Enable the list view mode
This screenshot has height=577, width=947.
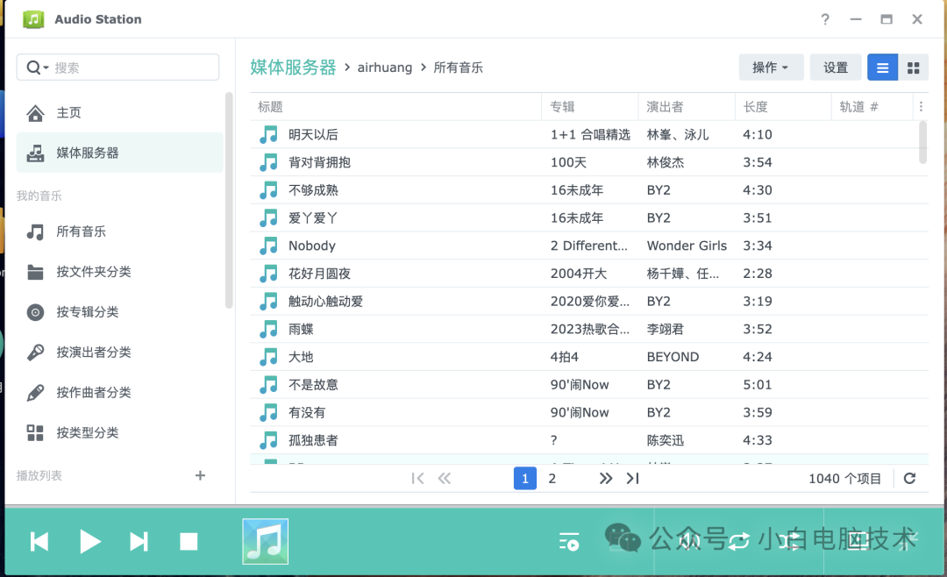[882, 67]
